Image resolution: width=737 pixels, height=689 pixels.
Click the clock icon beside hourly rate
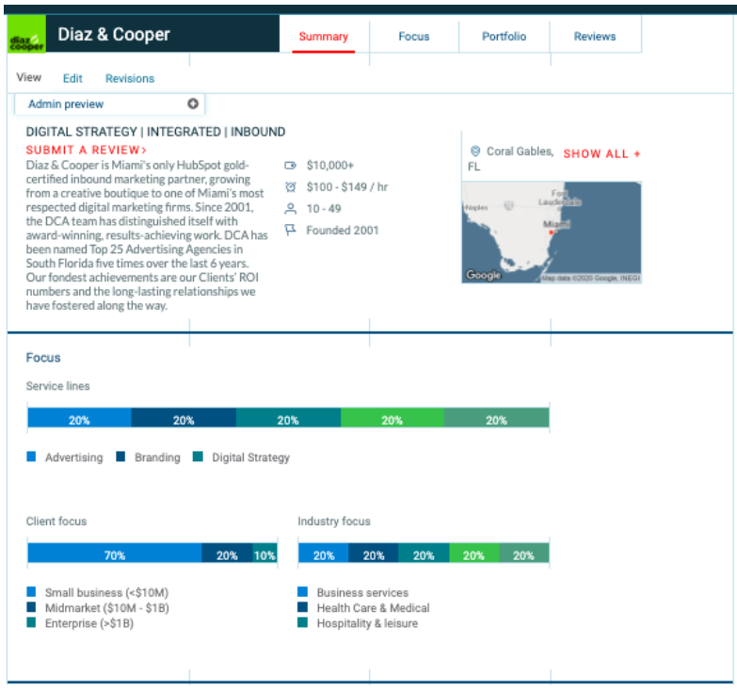(291, 186)
